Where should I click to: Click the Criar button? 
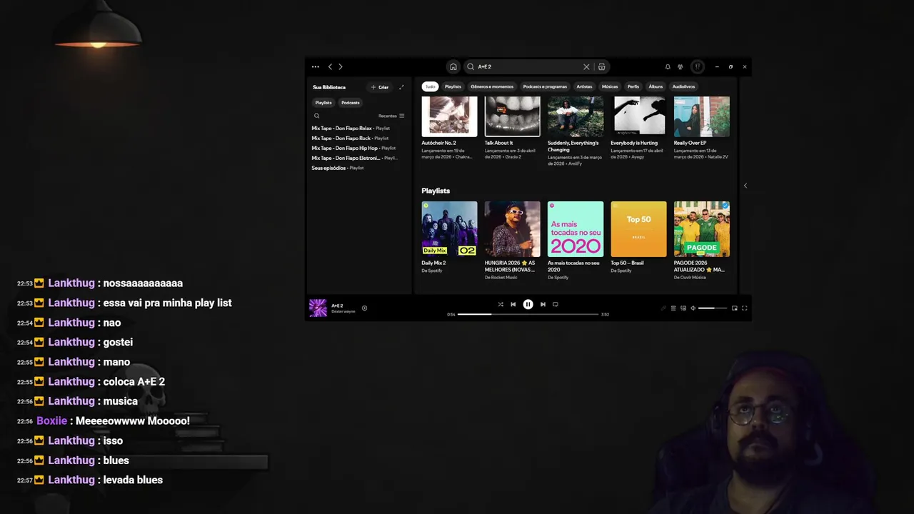click(380, 87)
